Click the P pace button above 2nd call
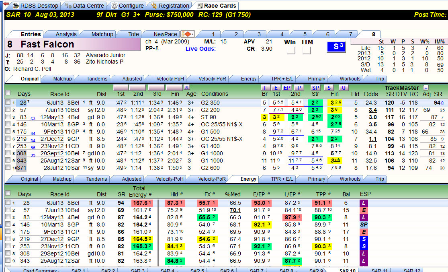 pyautogui.click(x=299, y=88)
